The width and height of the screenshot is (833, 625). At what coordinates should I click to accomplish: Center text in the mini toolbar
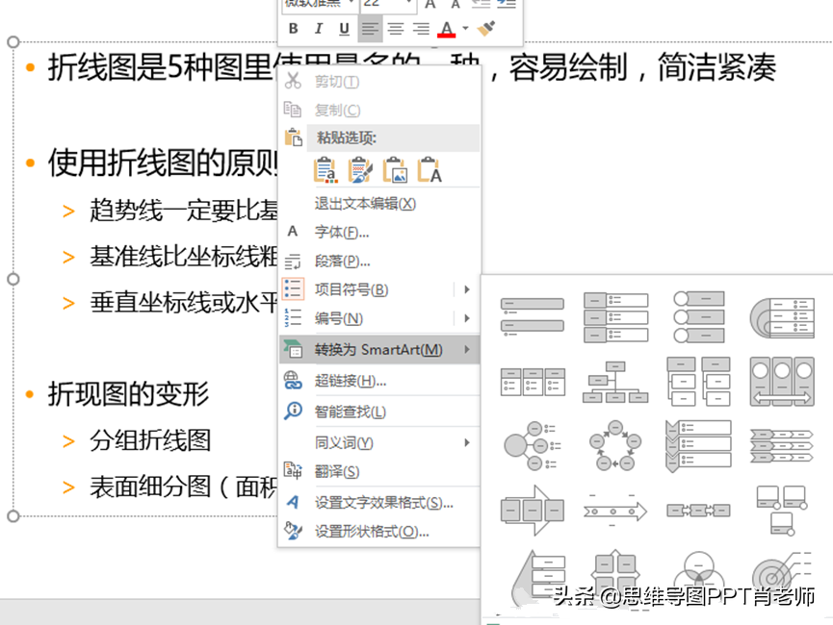[395, 29]
